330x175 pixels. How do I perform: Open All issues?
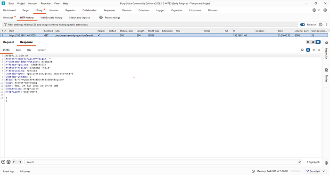25,171
